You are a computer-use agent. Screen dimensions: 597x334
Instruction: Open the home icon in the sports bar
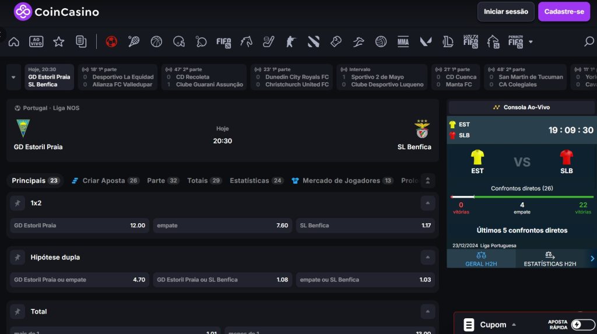[14, 41]
